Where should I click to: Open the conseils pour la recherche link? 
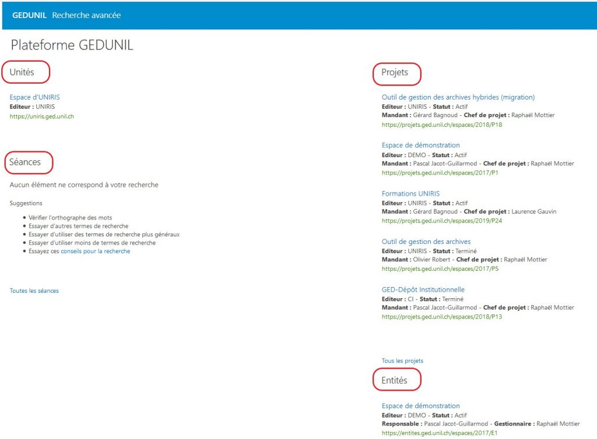pos(95,252)
